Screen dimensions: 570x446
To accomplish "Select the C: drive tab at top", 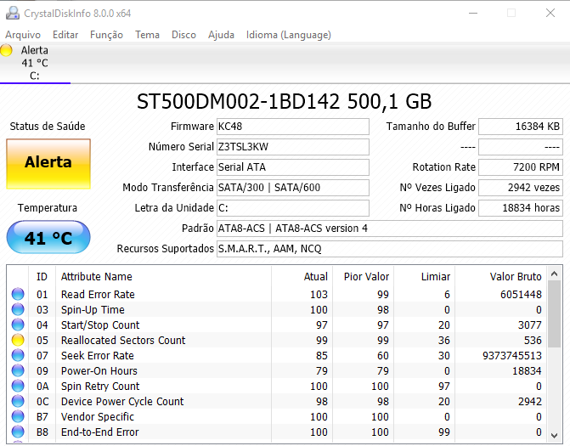I will coord(35,63).
